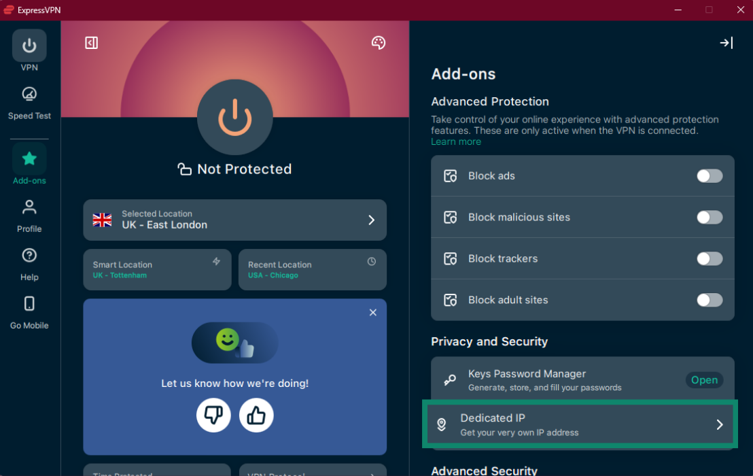Click the thumbs down feedback icon
The height and width of the screenshot is (476, 753).
213,415
